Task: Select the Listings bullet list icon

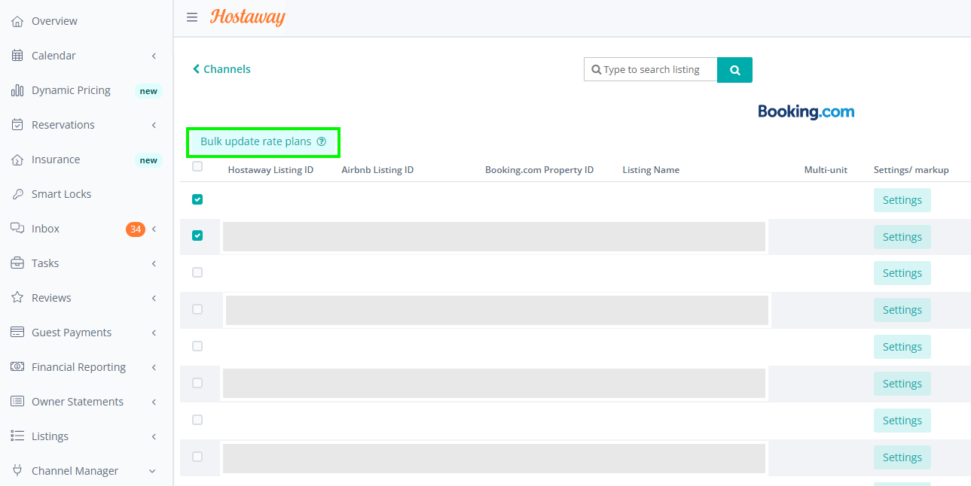Action: [17, 436]
